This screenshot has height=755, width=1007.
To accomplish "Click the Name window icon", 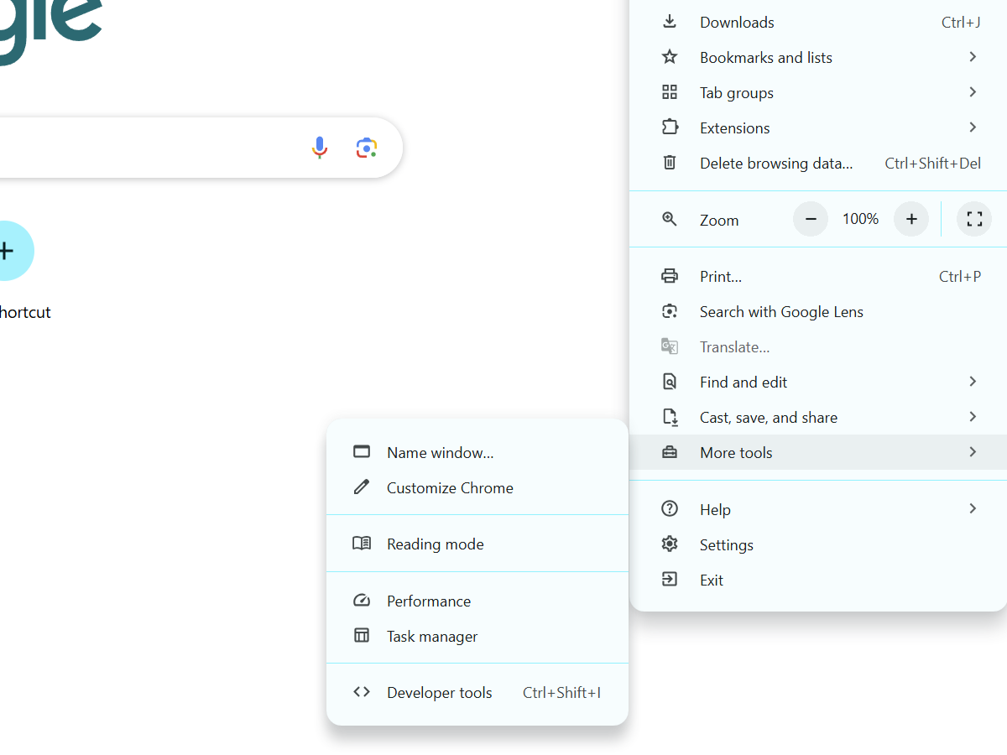I will coord(362,452).
